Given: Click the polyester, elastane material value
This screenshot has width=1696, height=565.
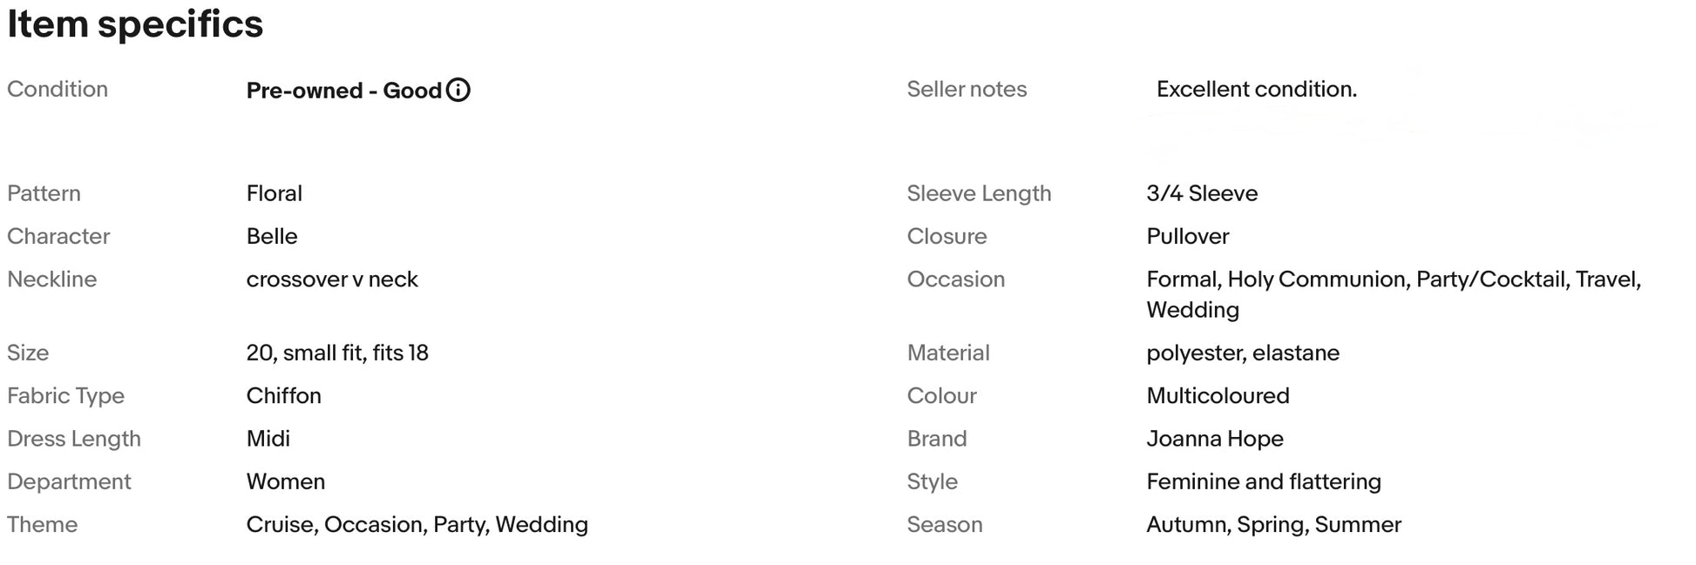Looking at the screenshot, I should pyautogui.click(x=1243, y=353).
